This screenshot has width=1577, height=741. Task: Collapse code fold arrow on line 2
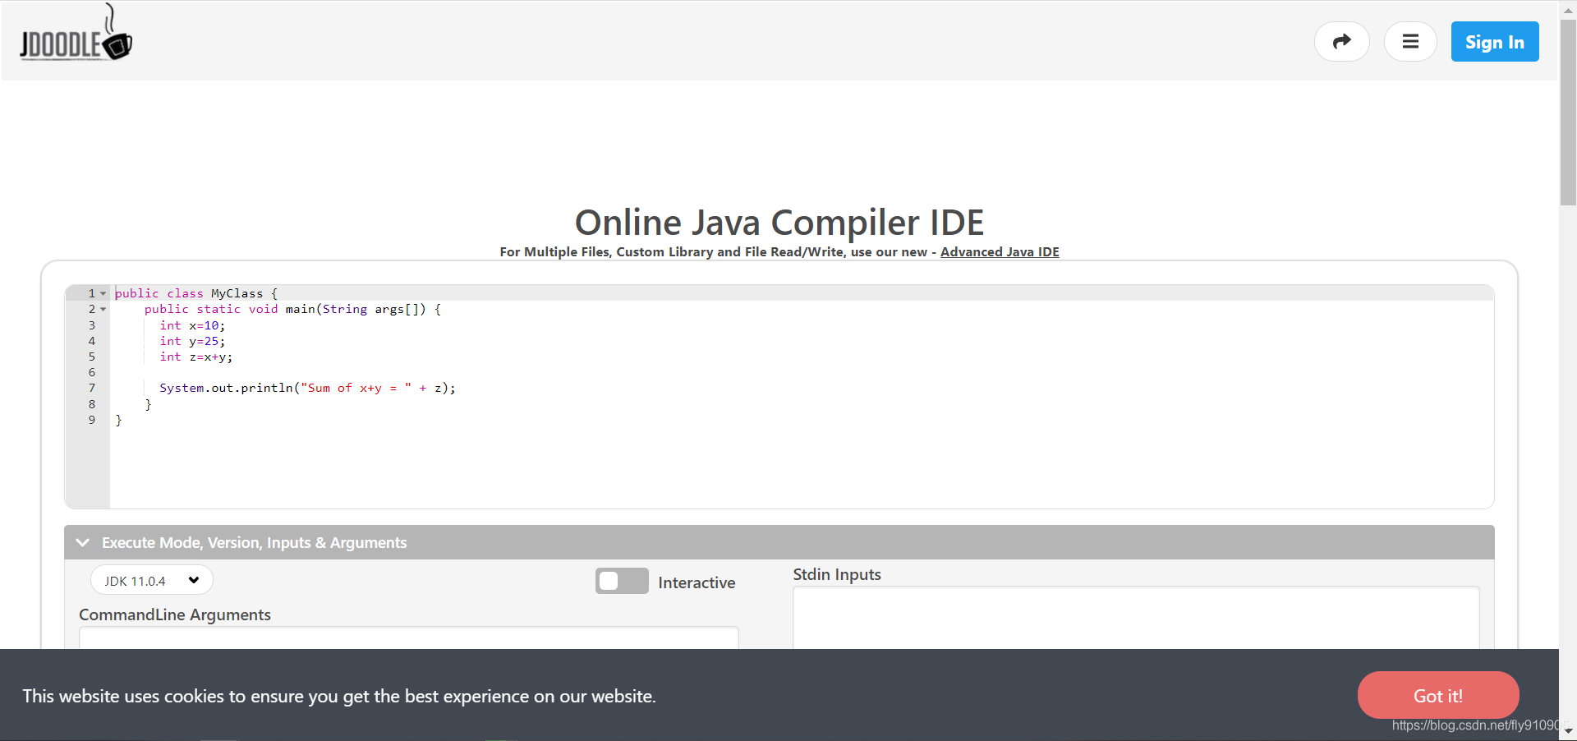click(103, 310)
